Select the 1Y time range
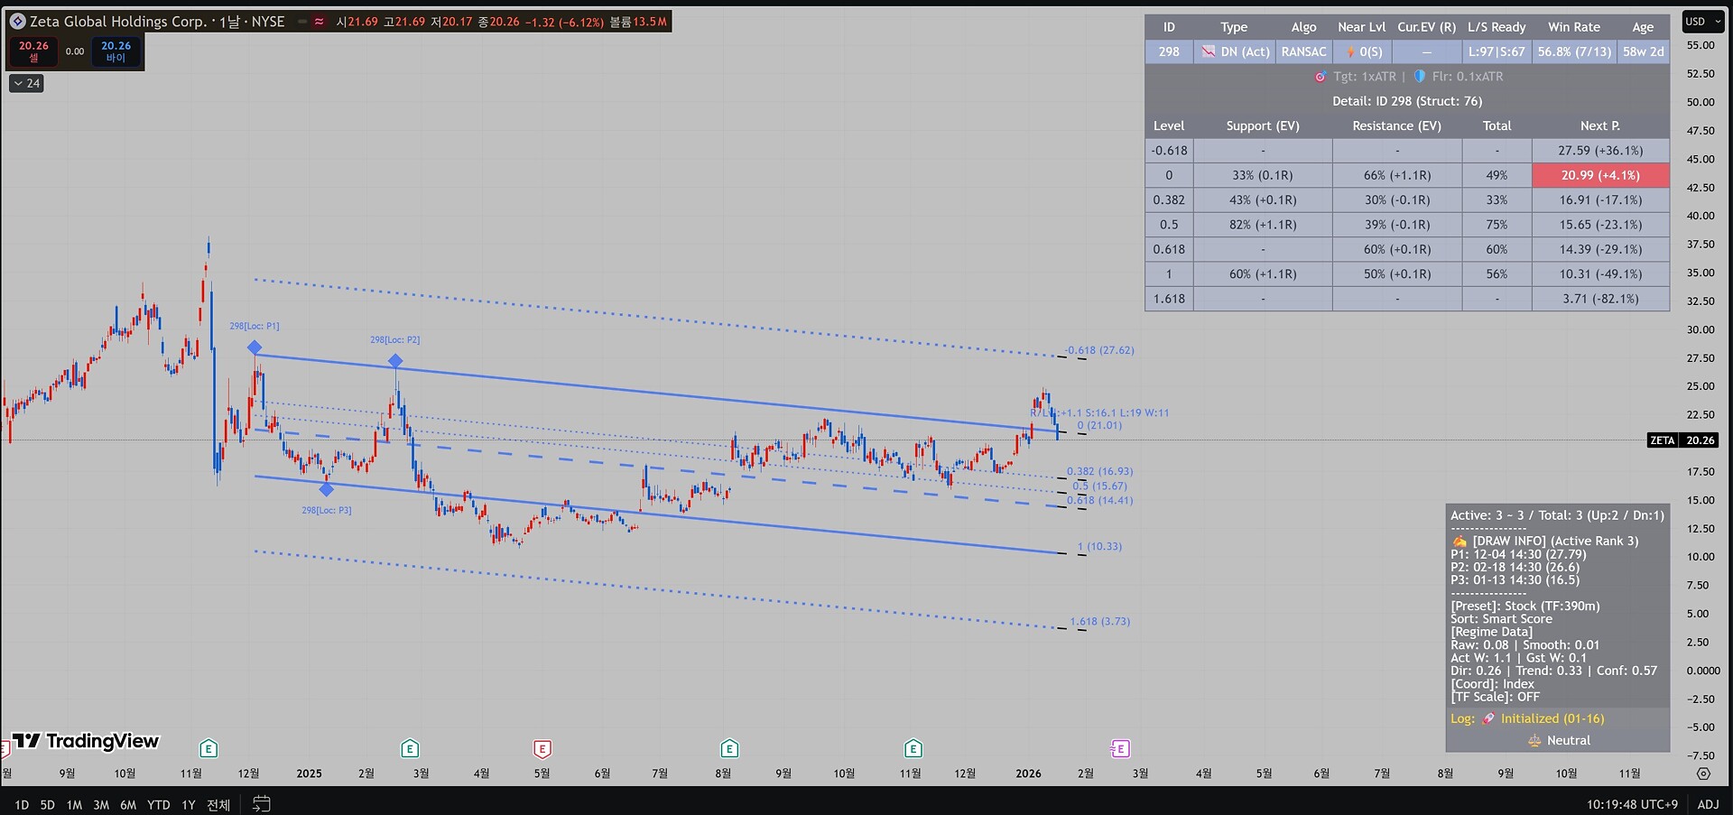This screenshot has height=815, width=1733. pos(189,804)
